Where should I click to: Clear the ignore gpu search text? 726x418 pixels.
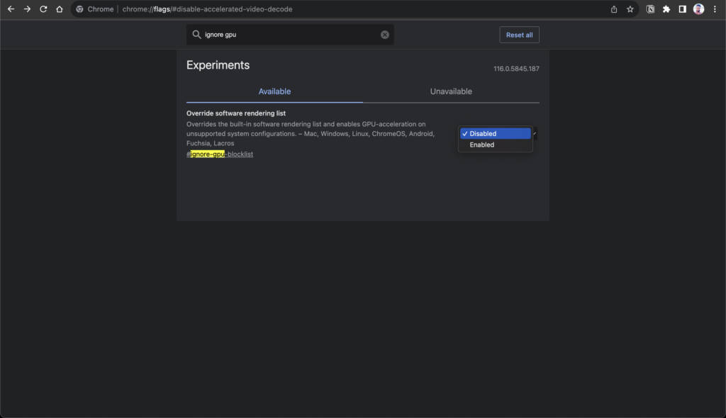(x=385, y=34)
